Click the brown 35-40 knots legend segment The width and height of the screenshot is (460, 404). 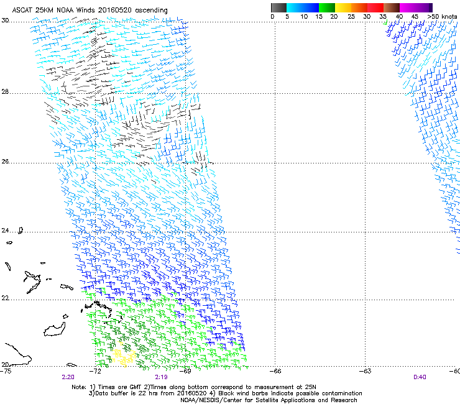click(392, 7)
